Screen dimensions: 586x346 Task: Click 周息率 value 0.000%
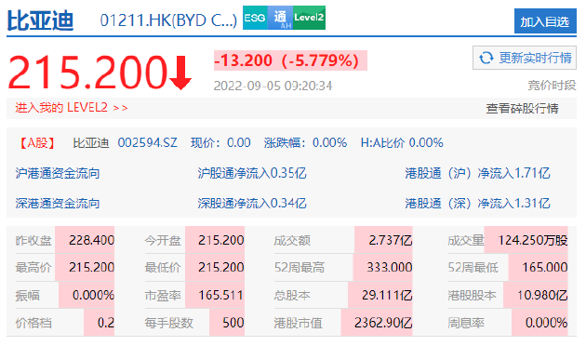547,323
